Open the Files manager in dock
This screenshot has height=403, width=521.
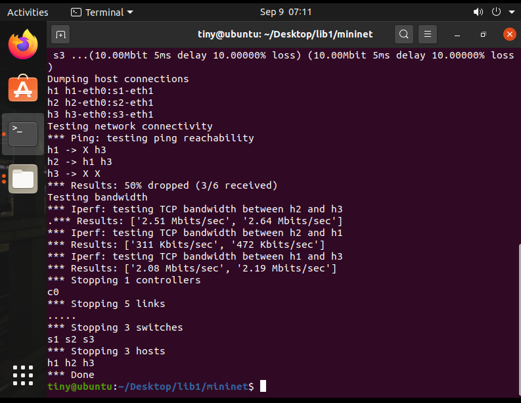(23, 179)
